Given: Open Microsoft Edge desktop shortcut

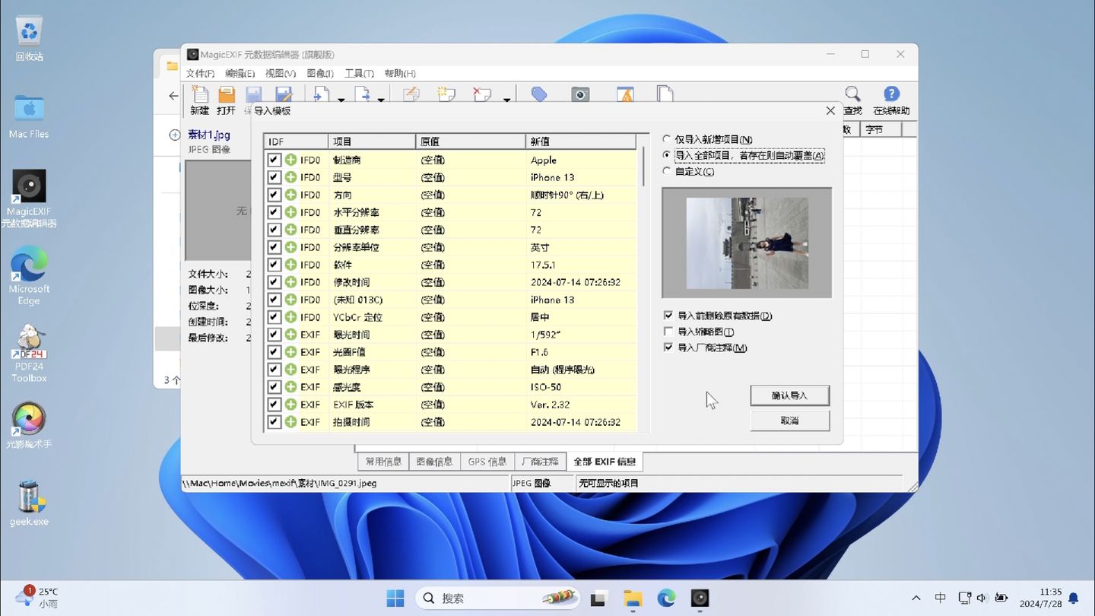Looking at the screenshot, I should tap(29, 275).
